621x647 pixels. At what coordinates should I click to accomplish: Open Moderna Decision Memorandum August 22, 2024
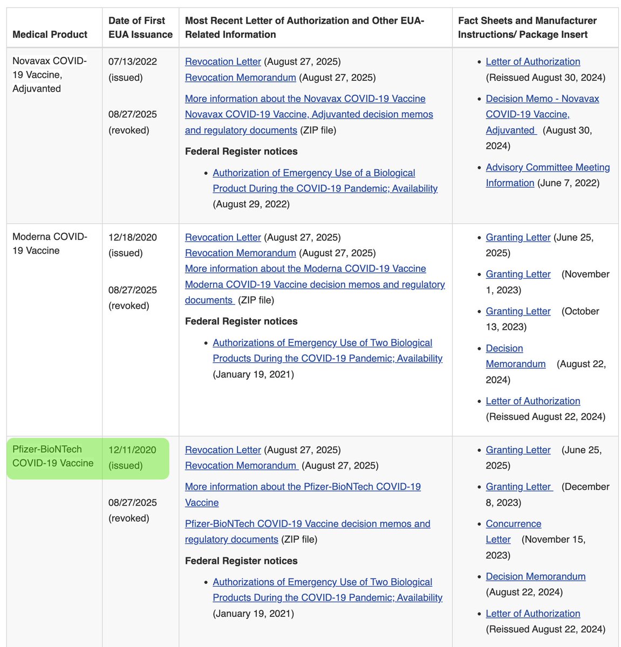tap(515, 356)
